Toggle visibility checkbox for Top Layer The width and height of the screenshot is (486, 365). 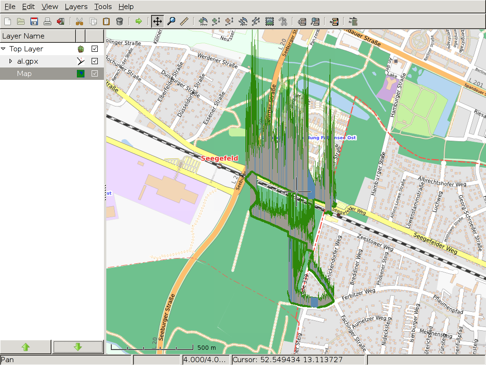(x=94, y=48)
